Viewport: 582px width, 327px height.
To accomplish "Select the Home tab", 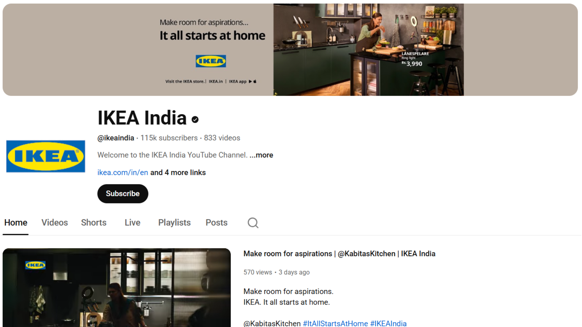I will coord(16,223).
